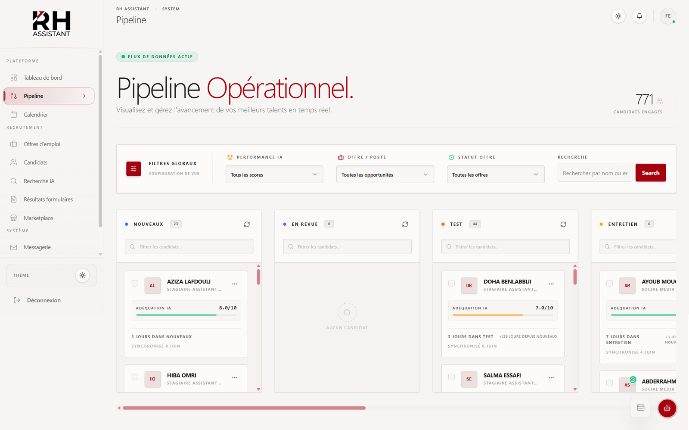
Task: Refresh the Test column
Action: (563, 224)
